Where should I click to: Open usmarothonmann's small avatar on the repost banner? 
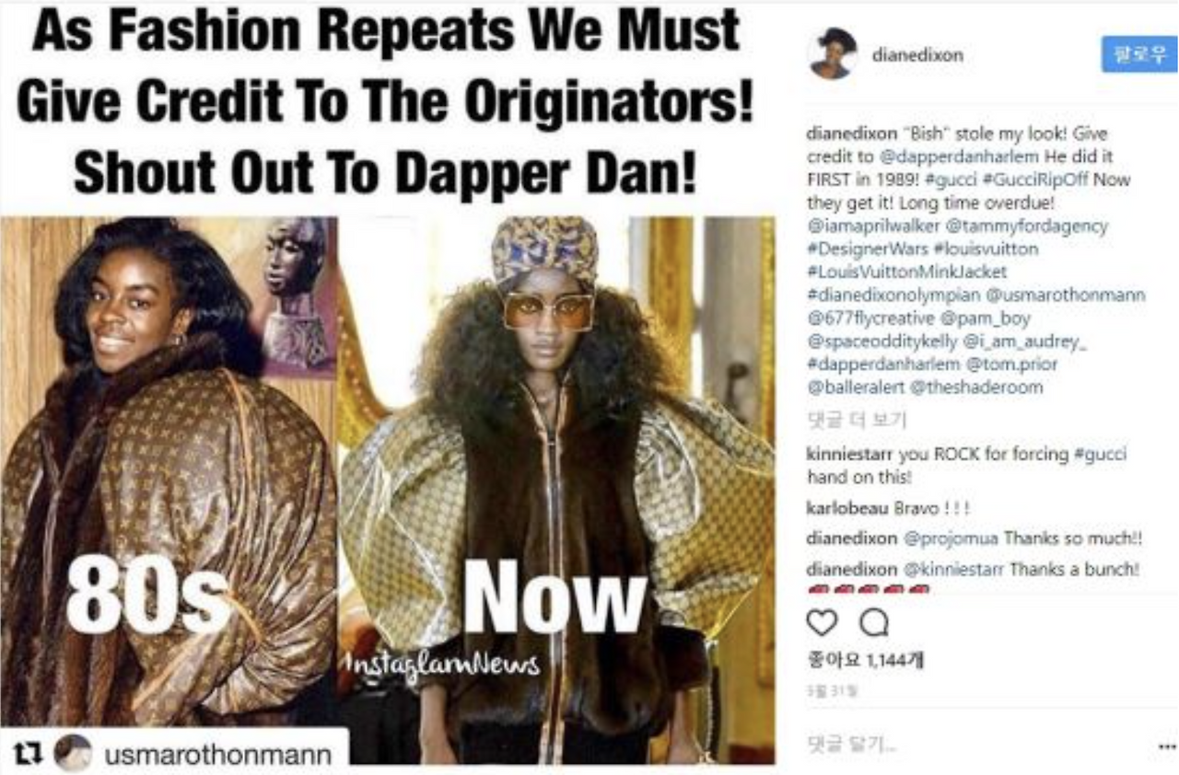coord(72,754)
